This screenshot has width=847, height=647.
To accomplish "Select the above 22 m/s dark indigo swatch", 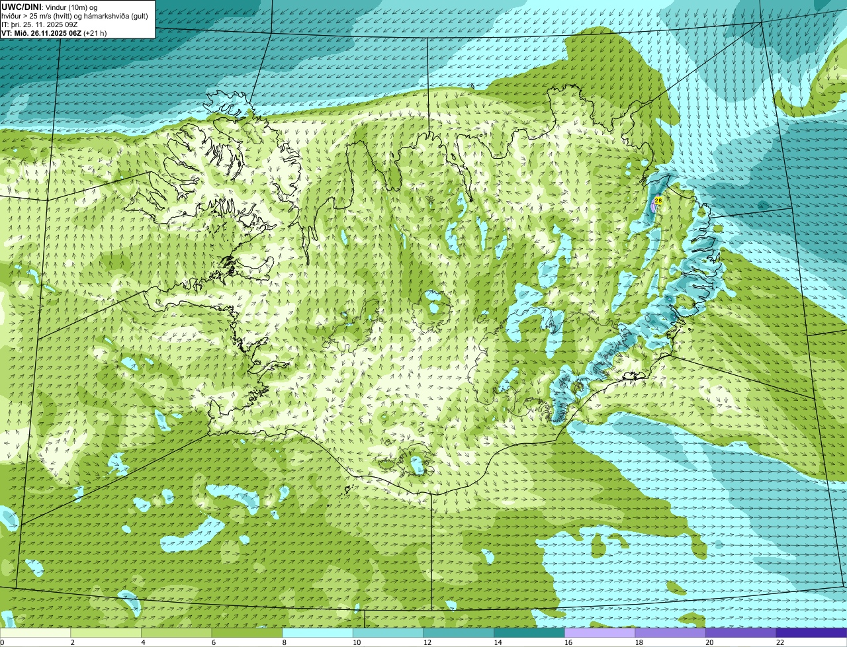I will [x=811, y=632].
